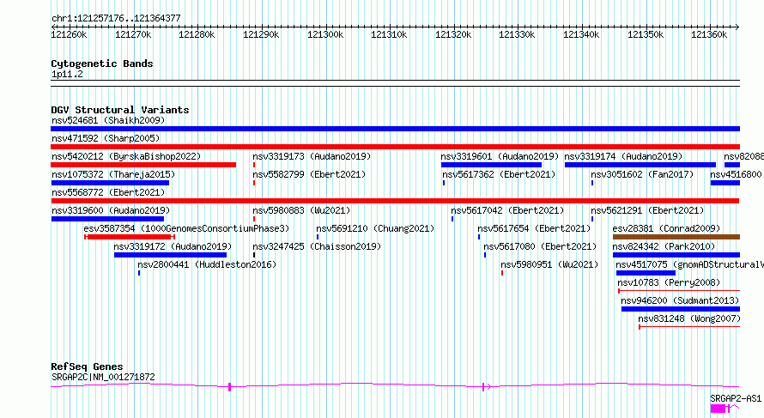The image size is (764, 418).
Task: Open nsv5980951 (Wu2021) label
Action: click(549, 264)
